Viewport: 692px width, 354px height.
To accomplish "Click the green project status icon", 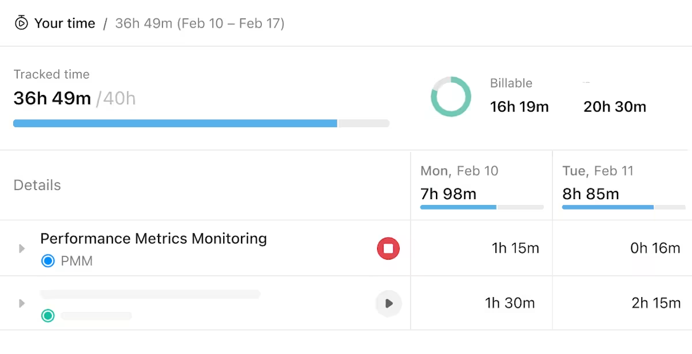I will tap(48, 315).
